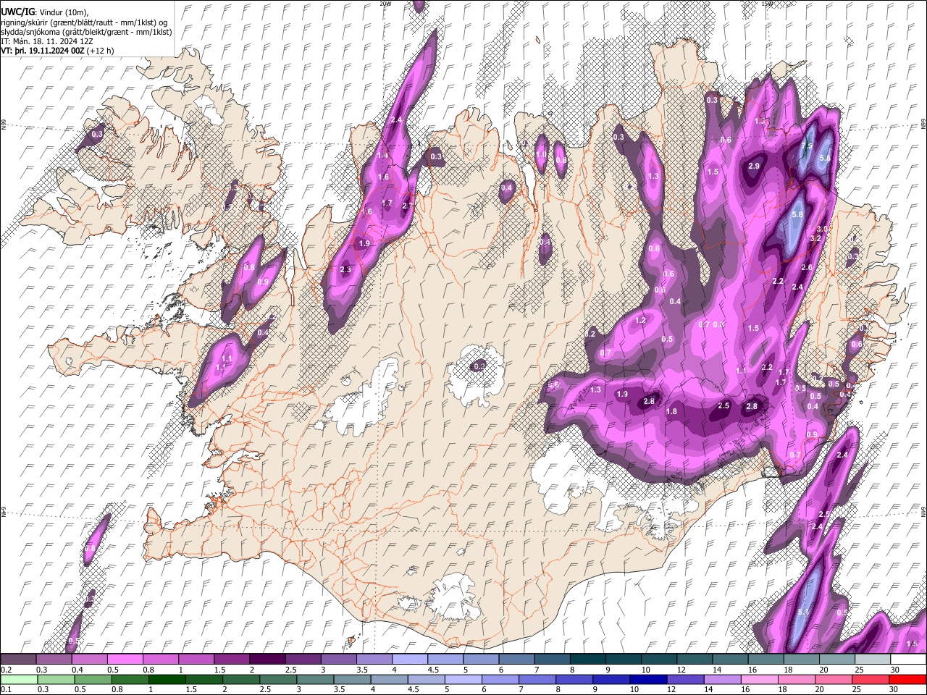This screenshot has width=927, height=695.
Task: Pick lower legend swatch between 10 and 12
Action: point(647,679)
